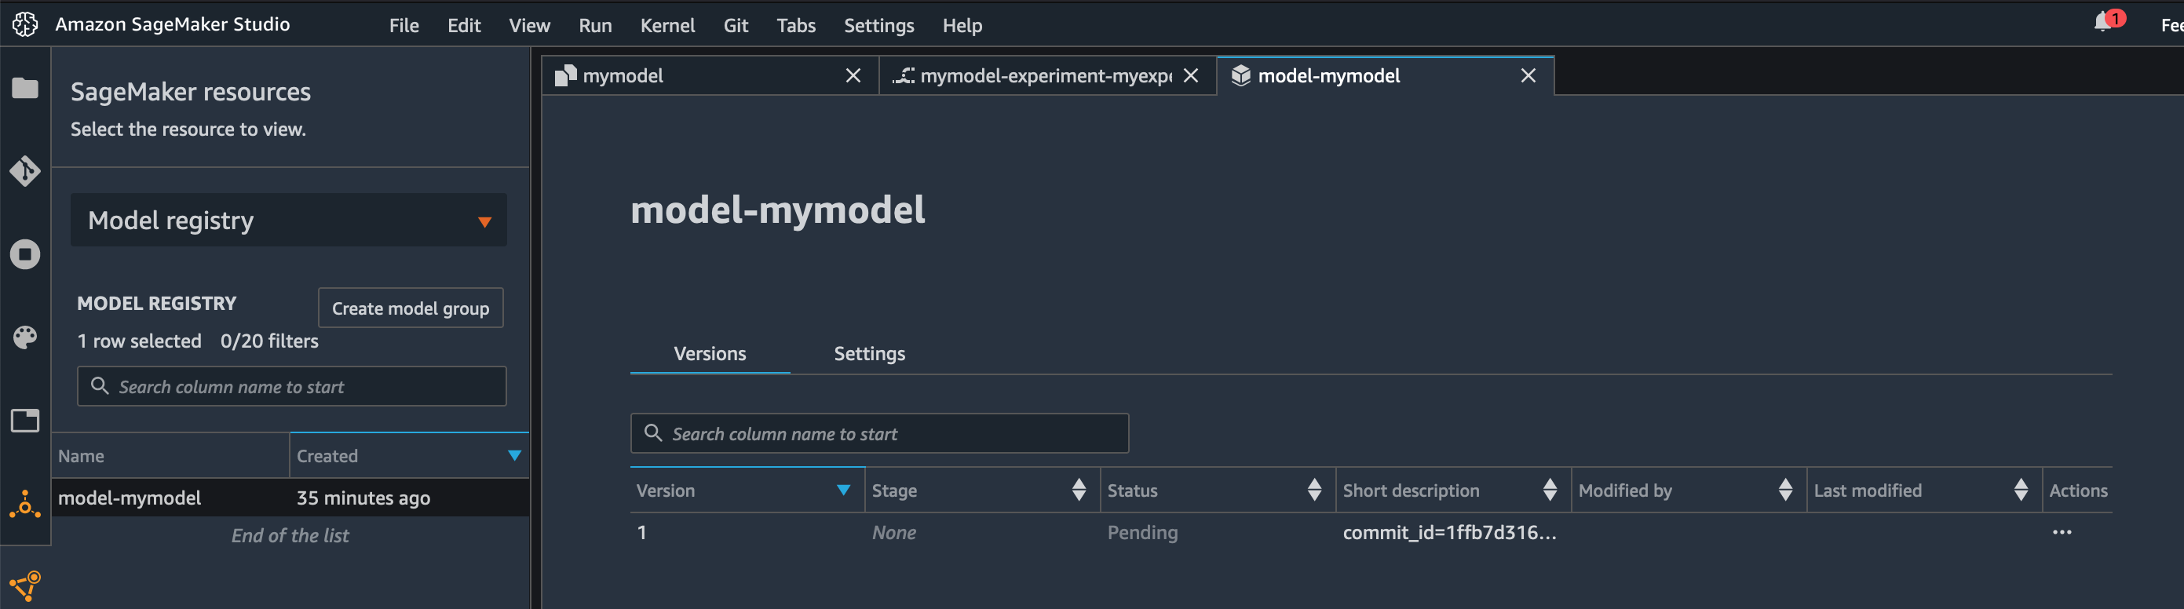Viewport: 2184px width, 609px height.
Task: Sort versions by Short description column
Action: click(1453, 490)
